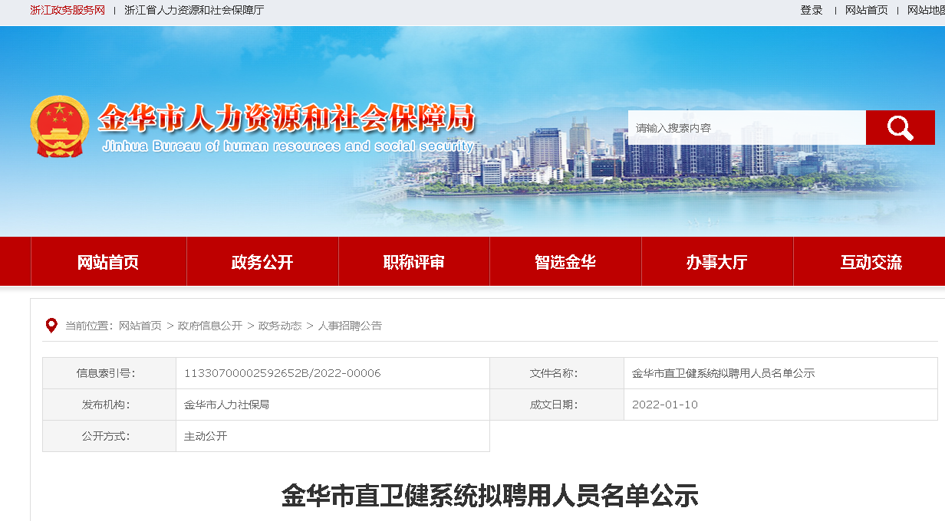Click the article headline 金华市直卫健系统拟聘用人员名单公示
The width and height of the screenshot is (945, 521).
click(490, 496)
